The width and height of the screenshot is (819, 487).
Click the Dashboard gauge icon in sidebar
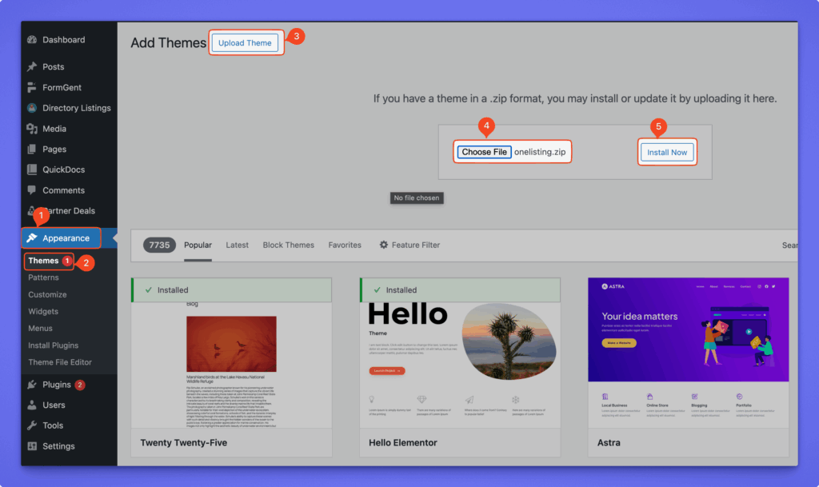[32, 40]
